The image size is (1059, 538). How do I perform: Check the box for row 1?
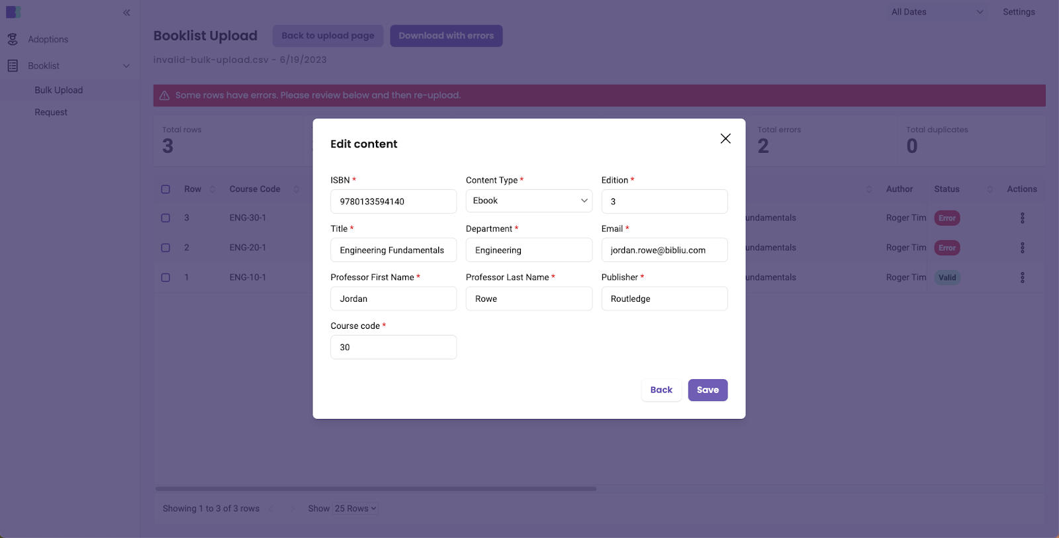coord(165,278)
